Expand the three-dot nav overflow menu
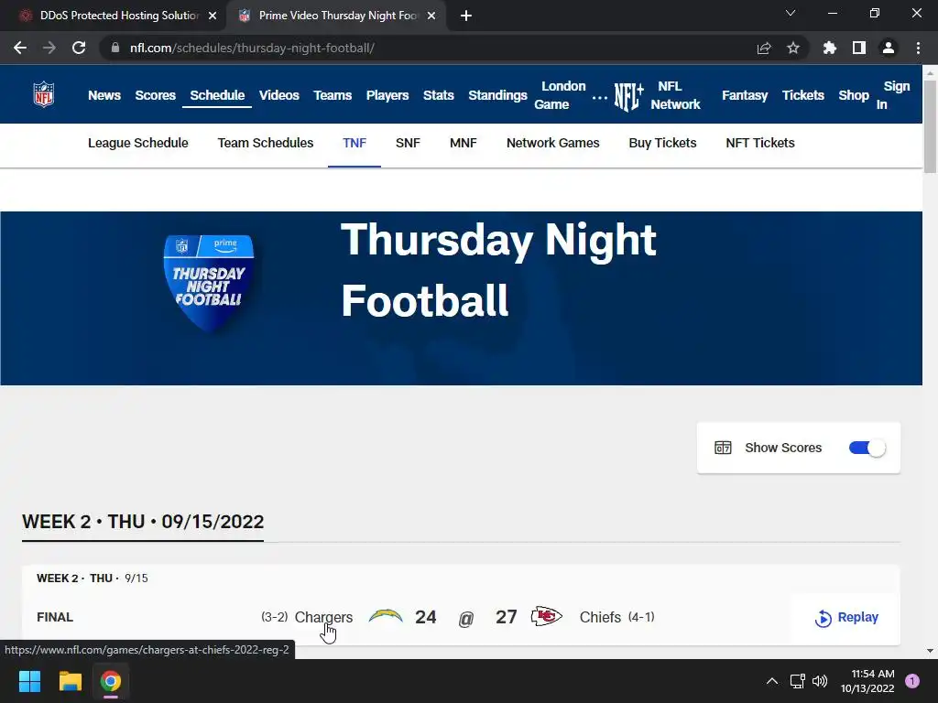The height and width of the screenshot is (703, 938). 599,97
